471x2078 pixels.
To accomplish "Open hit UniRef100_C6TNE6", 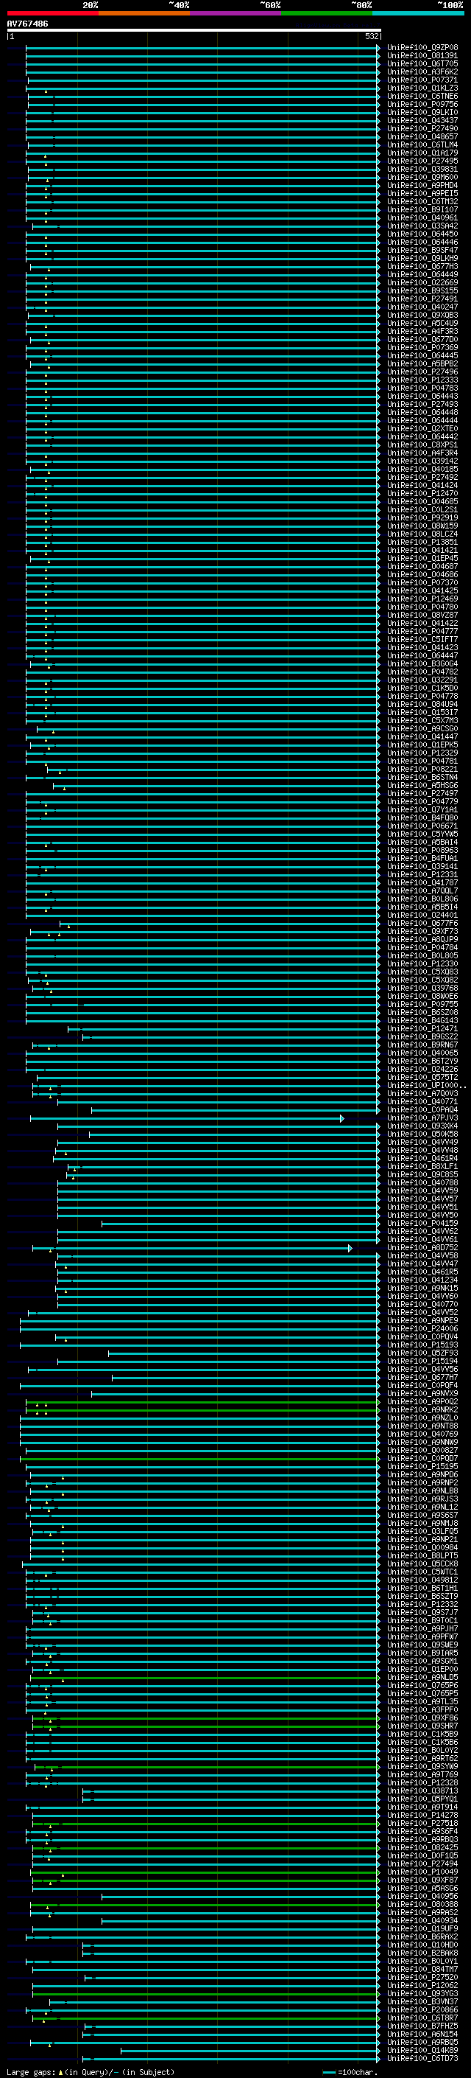I will click(422, 96).
